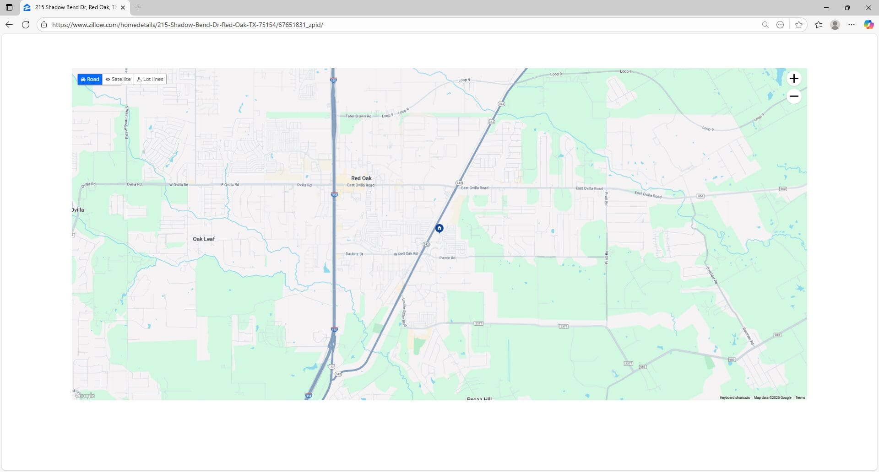
Task: Add this page to favorites star
Action: (x=799, y=25)
